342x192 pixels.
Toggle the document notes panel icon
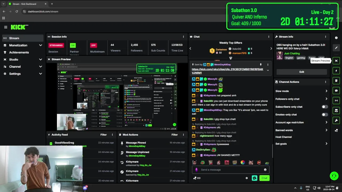pyautogui.click(x=336, y=81)
